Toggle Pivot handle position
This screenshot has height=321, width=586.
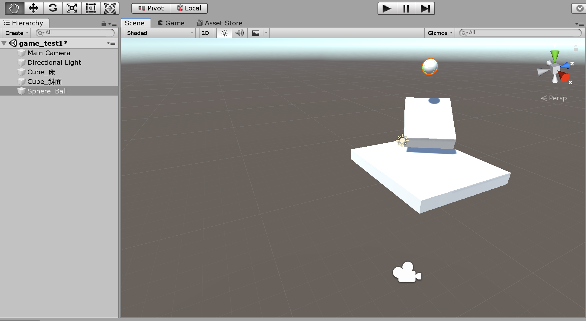(x=151, y=8)
